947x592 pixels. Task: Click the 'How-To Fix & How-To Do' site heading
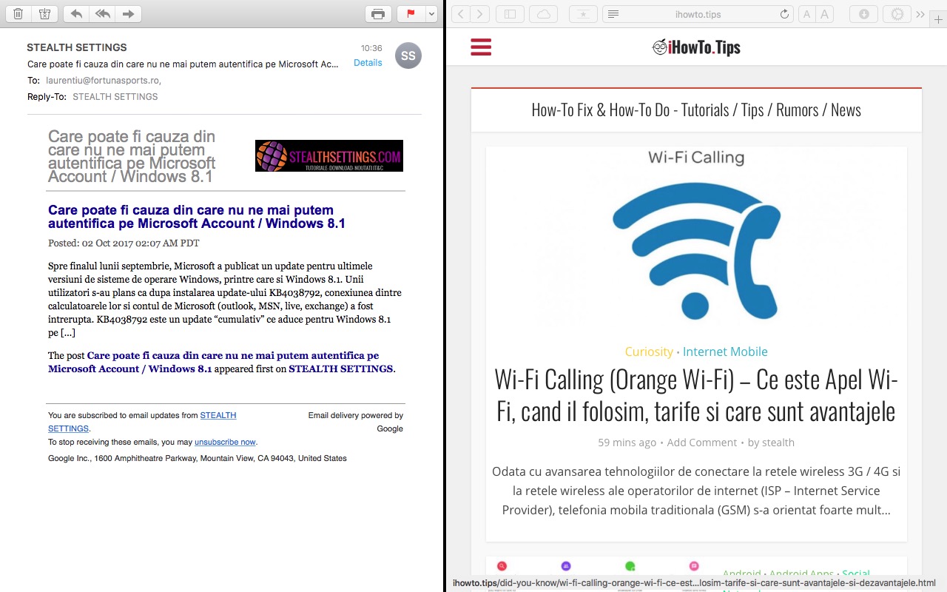coord(696,110)
